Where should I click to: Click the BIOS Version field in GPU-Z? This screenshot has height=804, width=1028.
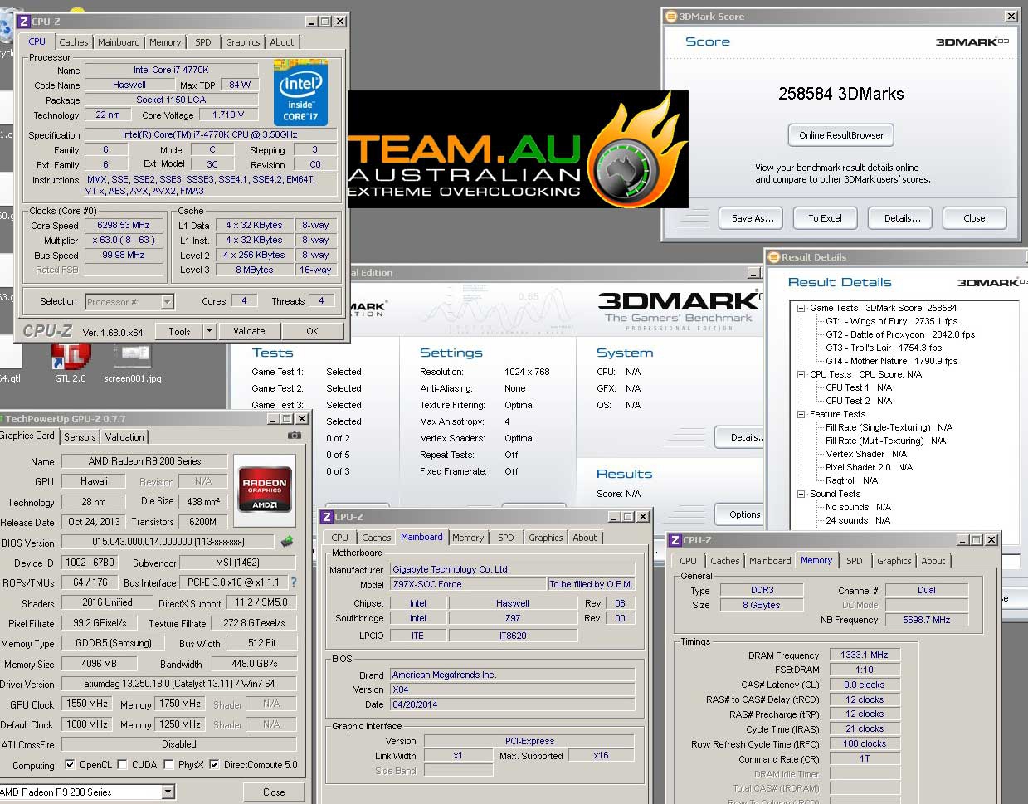point(168,542)
